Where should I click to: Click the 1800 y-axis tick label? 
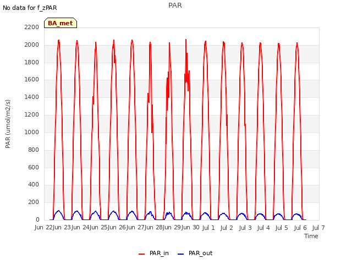[32, 62]
